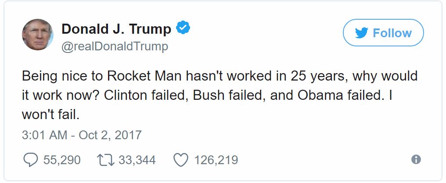
Task: Click the words "Rocket Man" in the tweet
Action: (136, 77)
